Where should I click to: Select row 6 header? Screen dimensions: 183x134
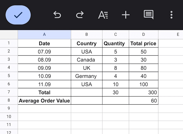pyautogui.click(x=9, y=84)
